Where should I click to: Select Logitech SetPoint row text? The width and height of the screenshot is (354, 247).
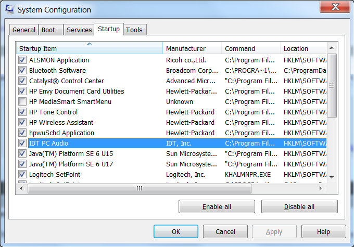coord(55,174)
